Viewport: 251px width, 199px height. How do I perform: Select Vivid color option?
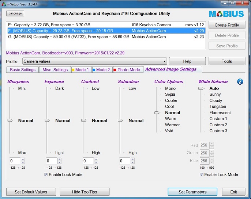[x=169, y=131]
